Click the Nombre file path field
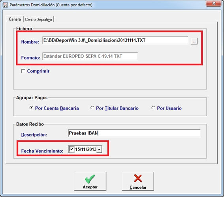The height and width of the screenshot is (197, 224). pos(115,40)
